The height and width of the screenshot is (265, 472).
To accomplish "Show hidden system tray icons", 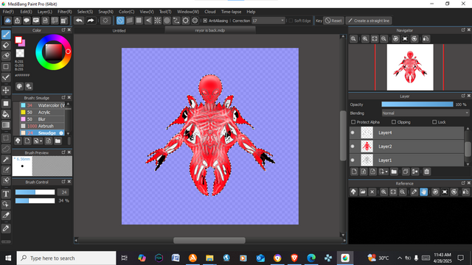I will pos(400,258).
